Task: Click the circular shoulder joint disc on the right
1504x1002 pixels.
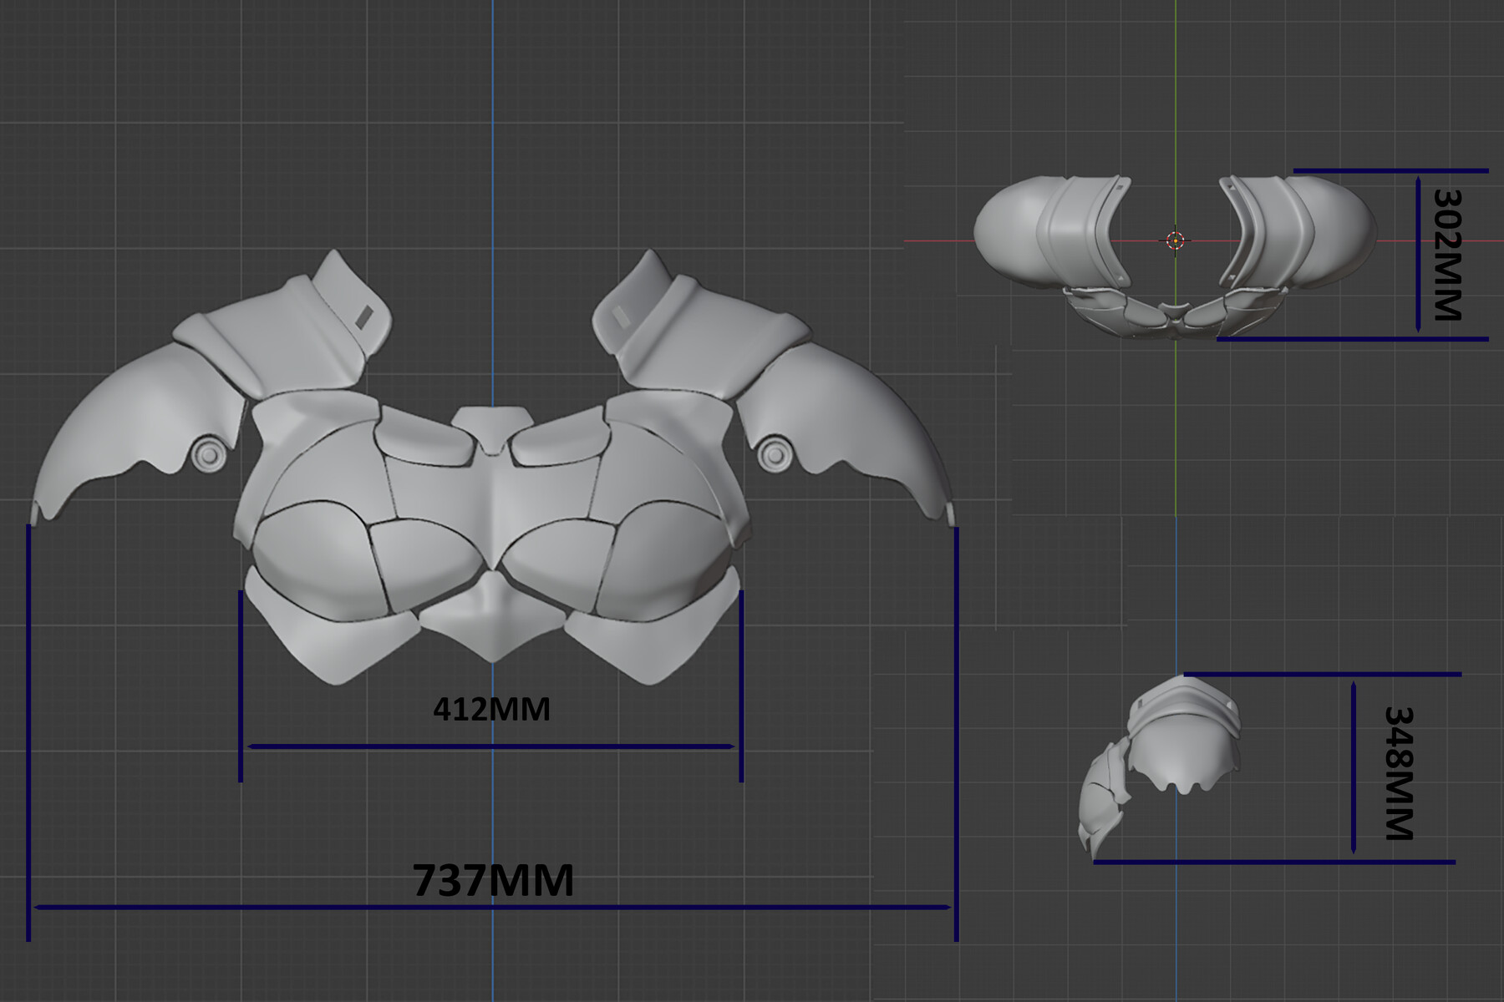Action: tap(775, 454)
